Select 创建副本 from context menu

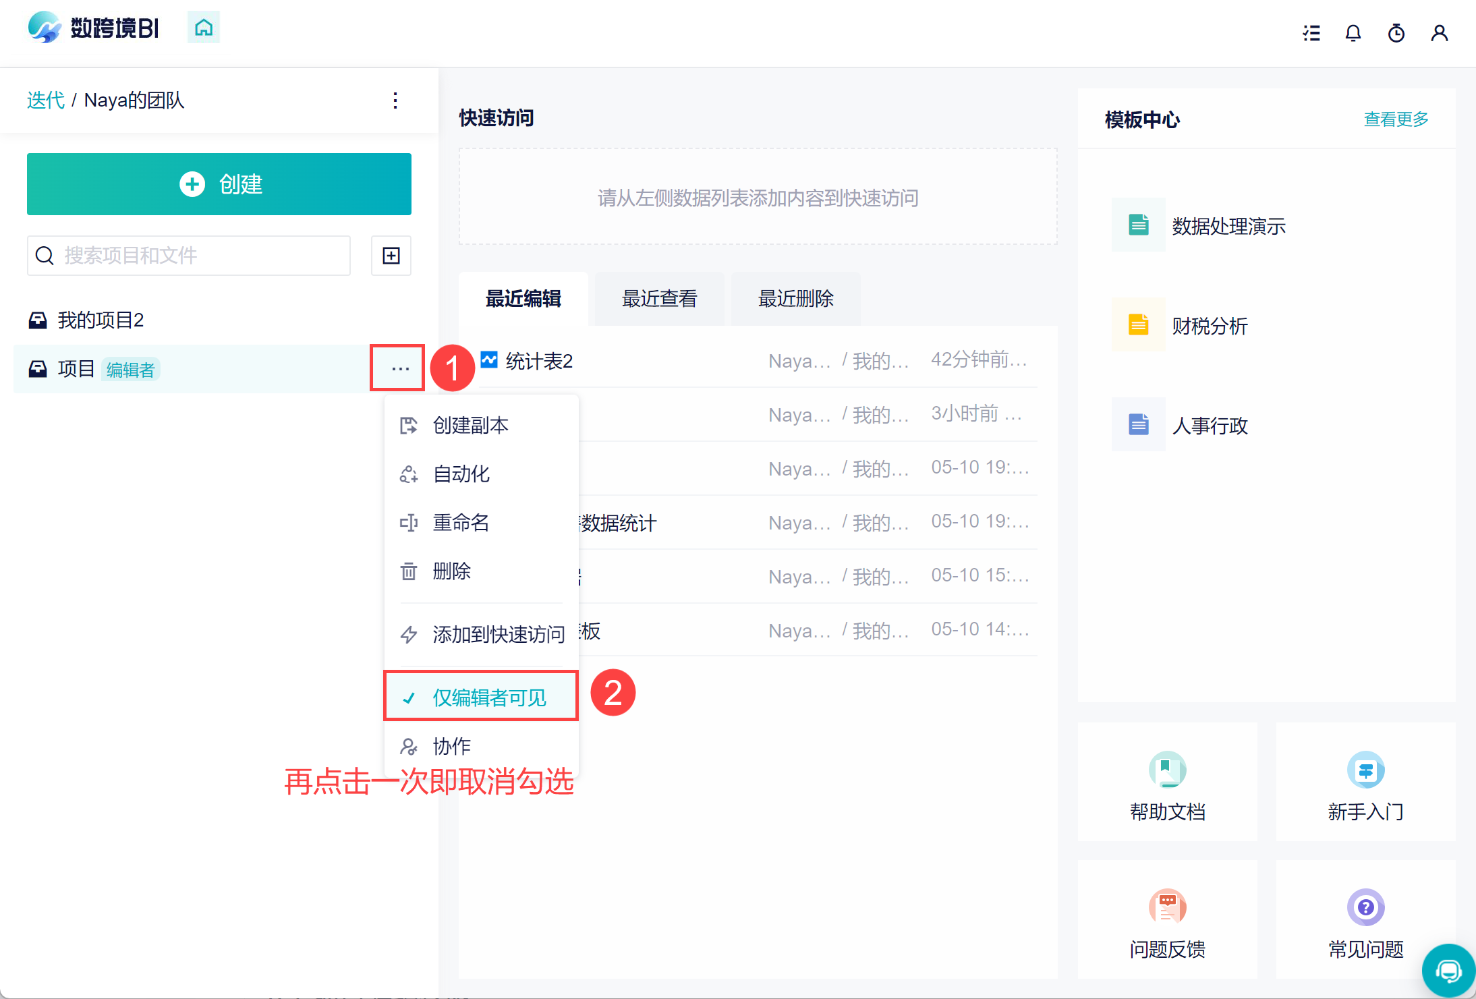(470, 425)
